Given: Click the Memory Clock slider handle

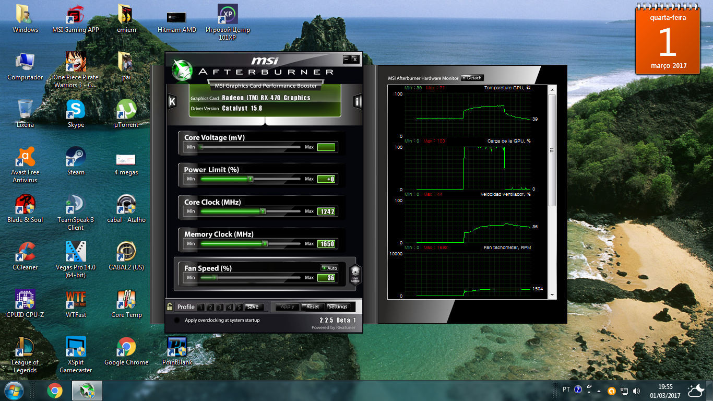Looking at the screenshot, I should pos(265,244).
